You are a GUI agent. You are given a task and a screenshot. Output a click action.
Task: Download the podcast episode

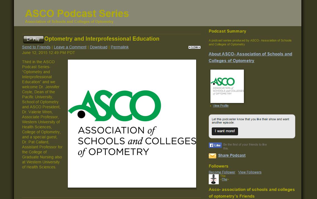[x=99, y=47]
